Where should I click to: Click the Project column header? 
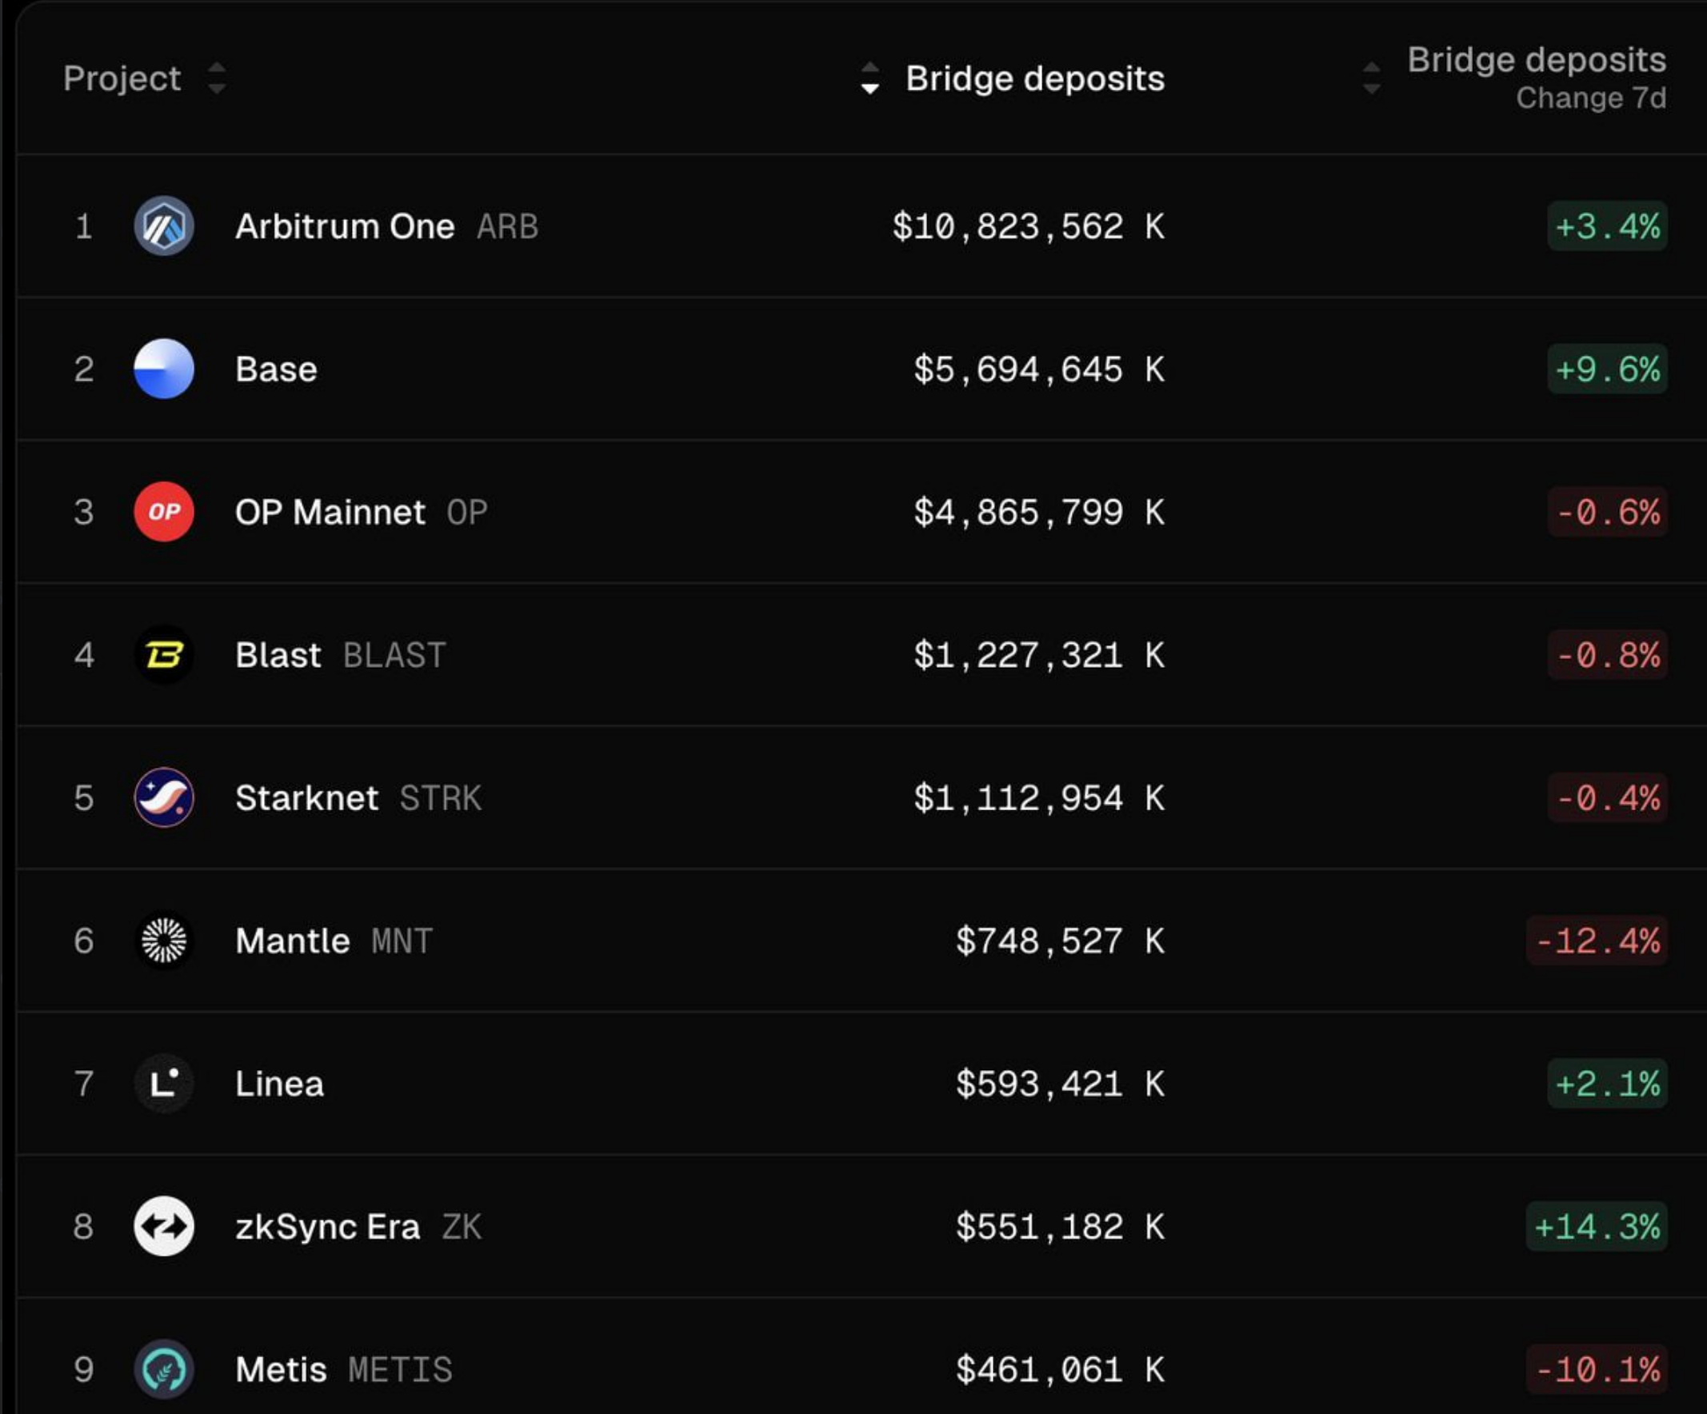pyautogui.click(x=122, y=78)
